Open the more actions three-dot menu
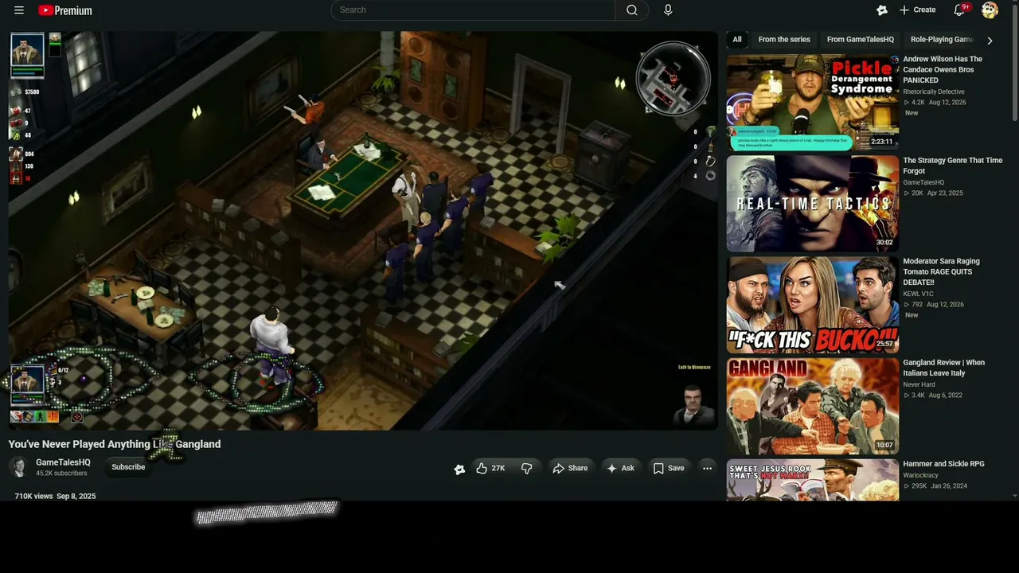The width and height of the screenshot is (1019, 573). [707, 468]
